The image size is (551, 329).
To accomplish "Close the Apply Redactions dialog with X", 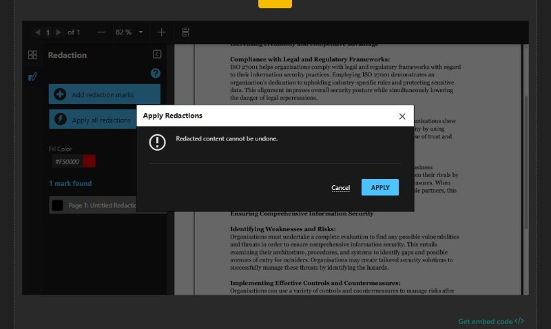I will (402, 116).
